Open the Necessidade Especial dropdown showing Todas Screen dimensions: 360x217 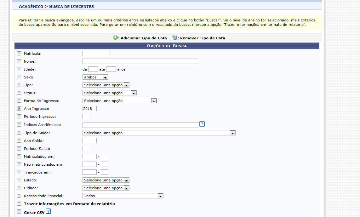[123, 196]
